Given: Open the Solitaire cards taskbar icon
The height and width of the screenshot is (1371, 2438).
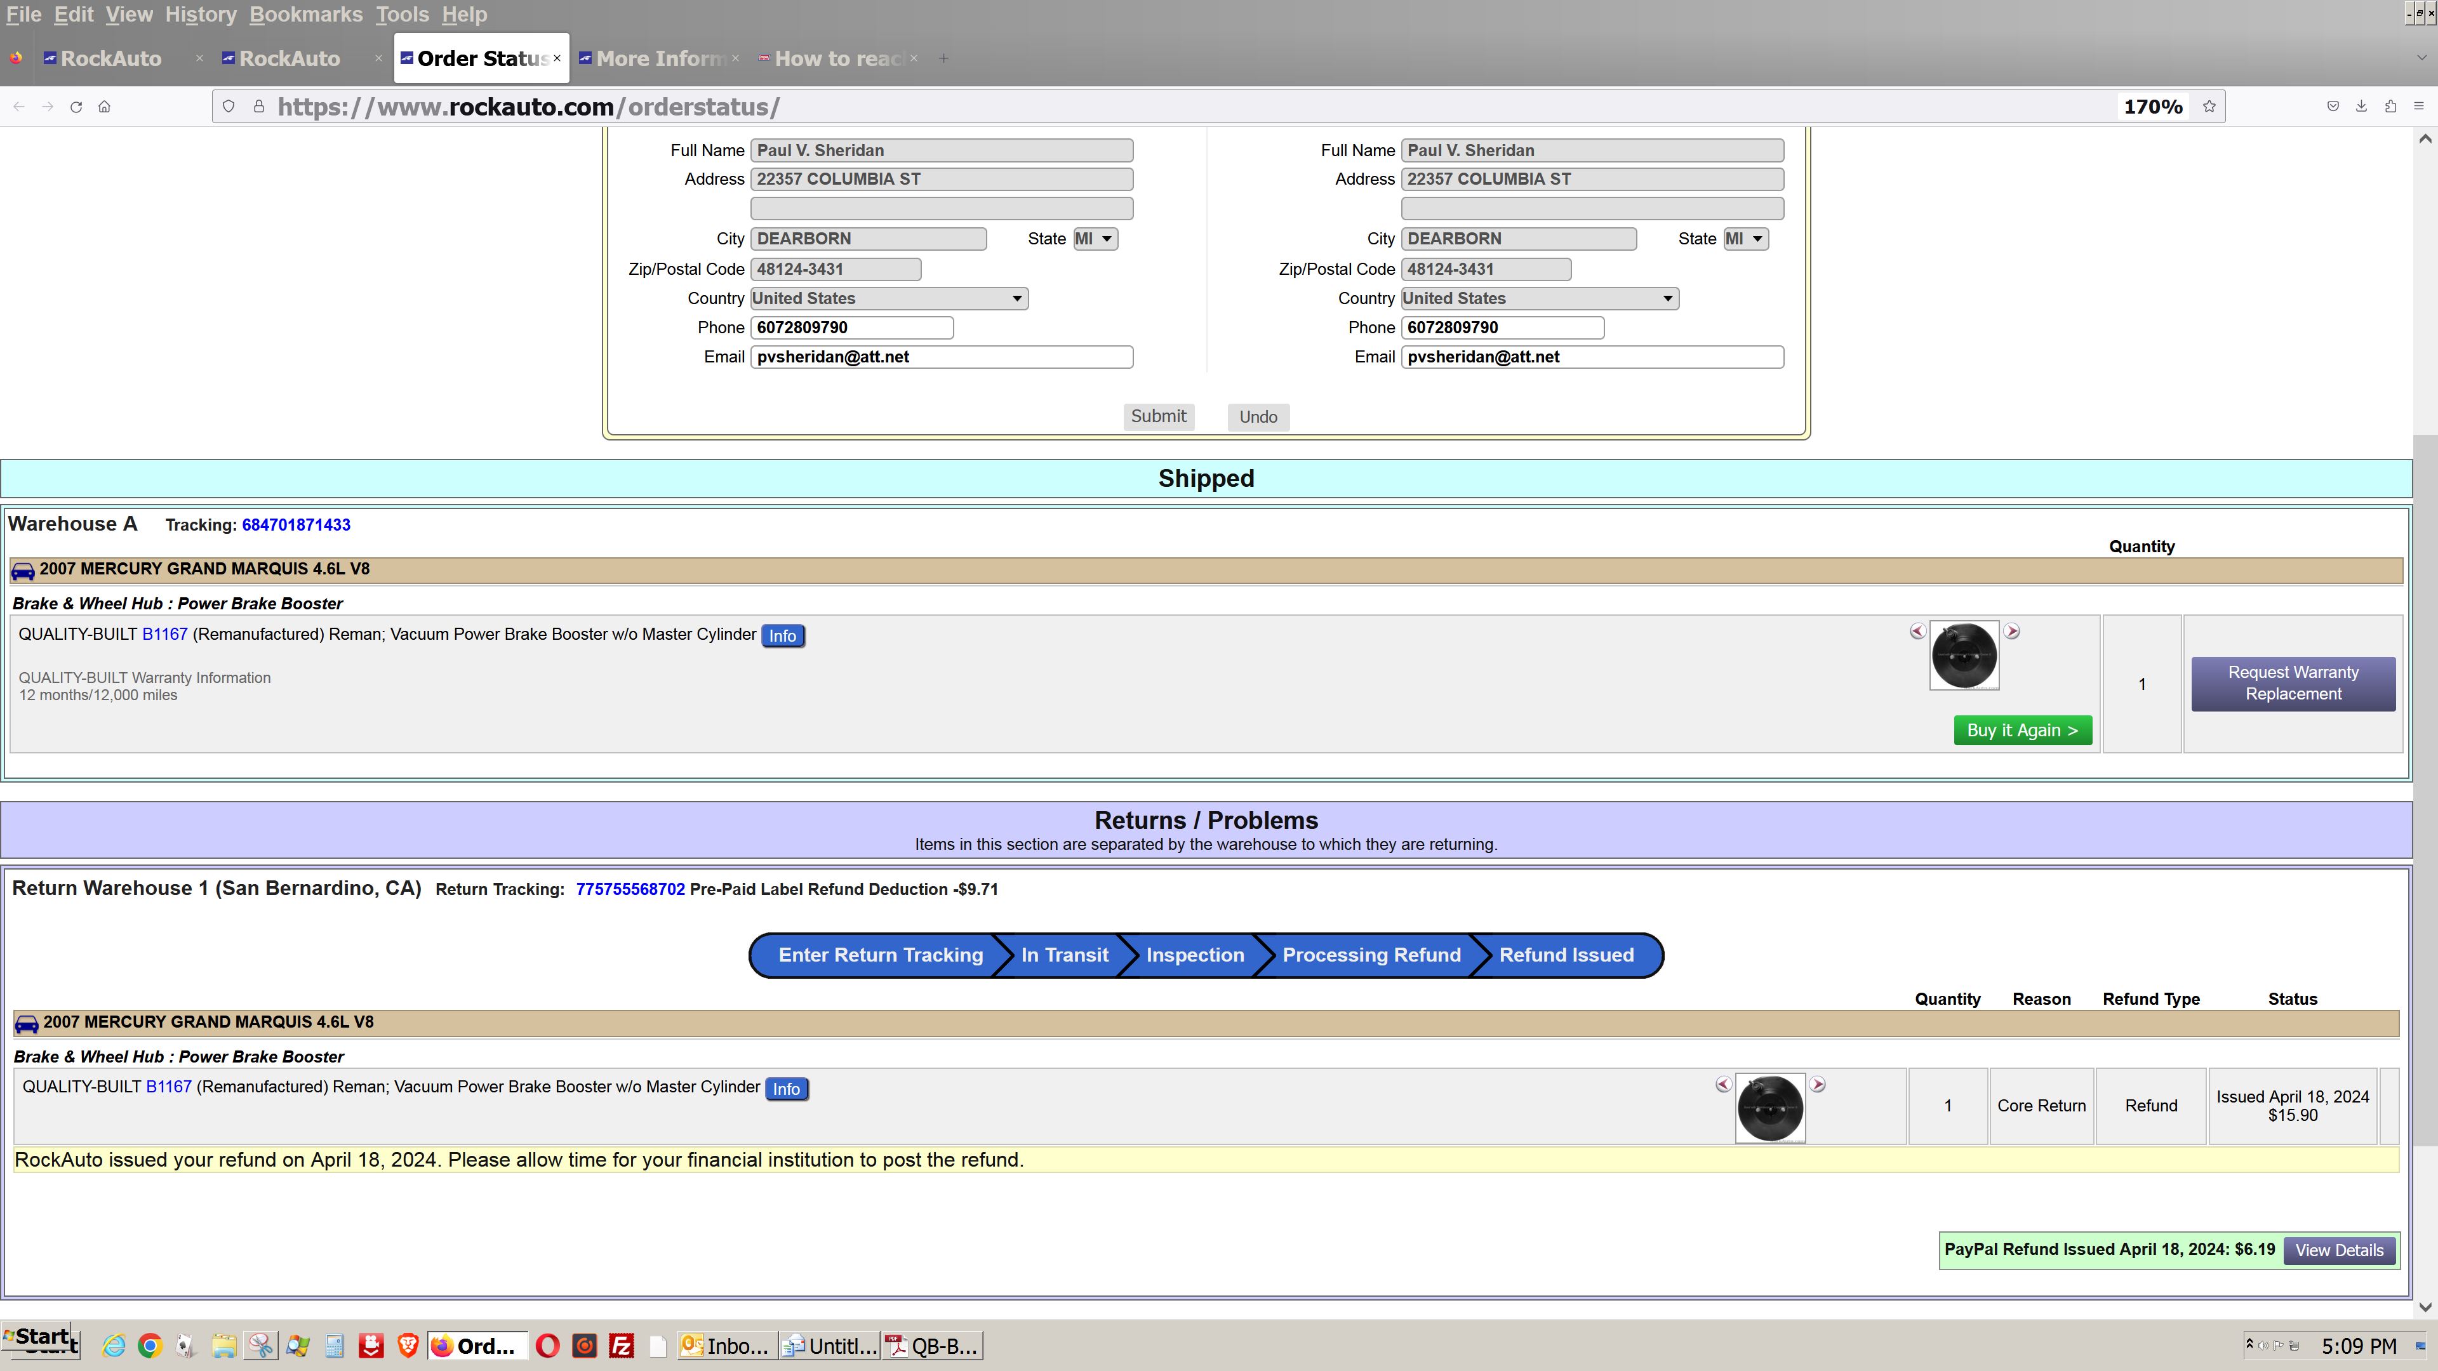Looking at the screenshot, I should [x=187, y=1346].
